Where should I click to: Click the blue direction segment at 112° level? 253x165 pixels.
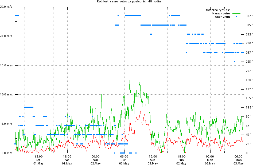click(x=29, y=107)
